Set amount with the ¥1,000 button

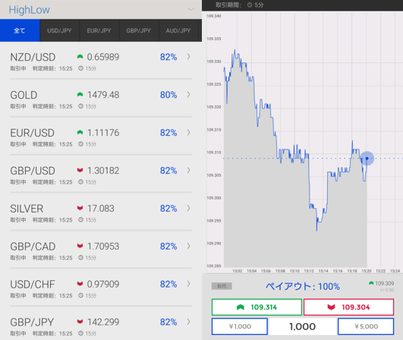pos(240,326)
